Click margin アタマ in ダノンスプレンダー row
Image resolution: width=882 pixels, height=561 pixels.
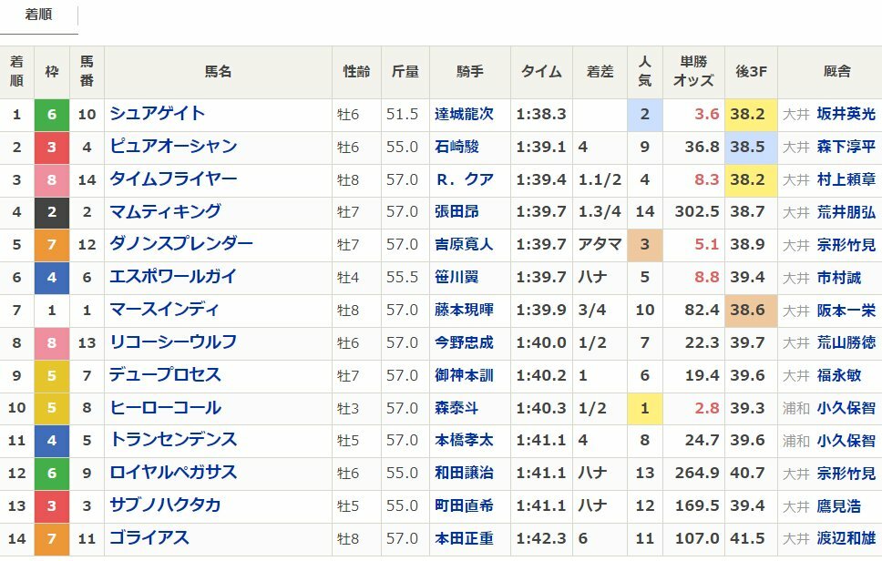(600, 244)
